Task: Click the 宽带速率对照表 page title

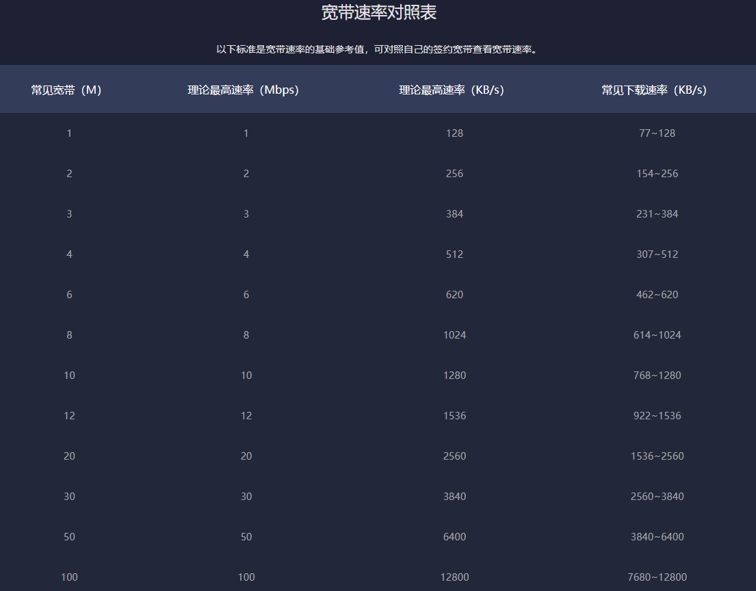Action: point(378,12)
